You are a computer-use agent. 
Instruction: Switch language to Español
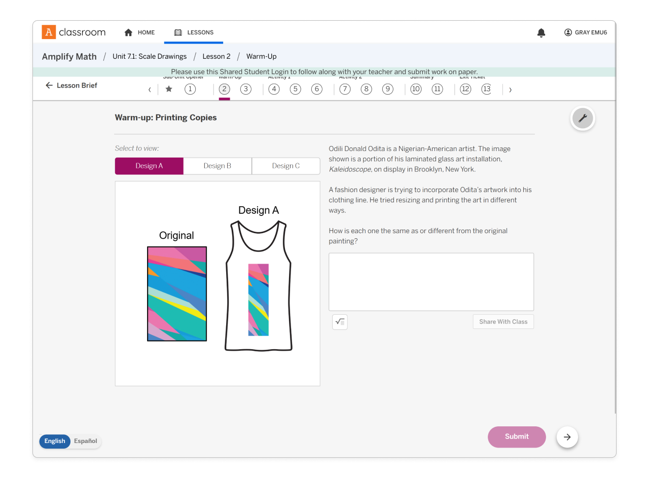click(x=86, y=441)
